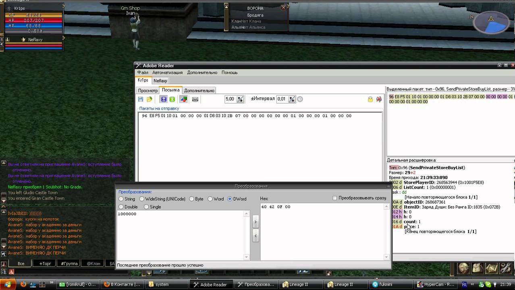
Task: Click the game minimap compass
Action: coord(491,23)
